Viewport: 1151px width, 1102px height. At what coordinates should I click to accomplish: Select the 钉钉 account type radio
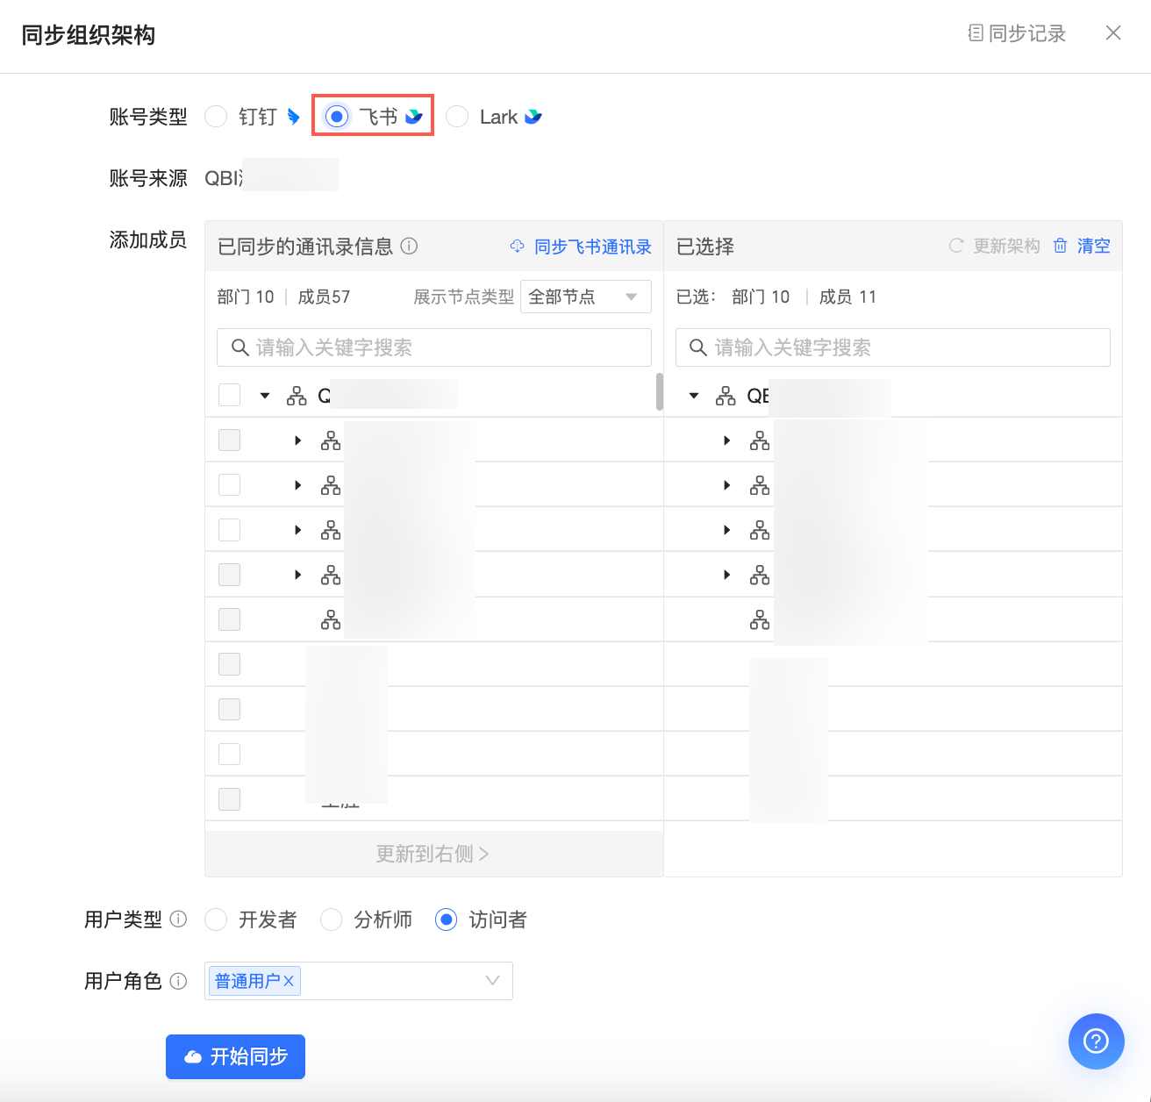[x=216, y=117]
